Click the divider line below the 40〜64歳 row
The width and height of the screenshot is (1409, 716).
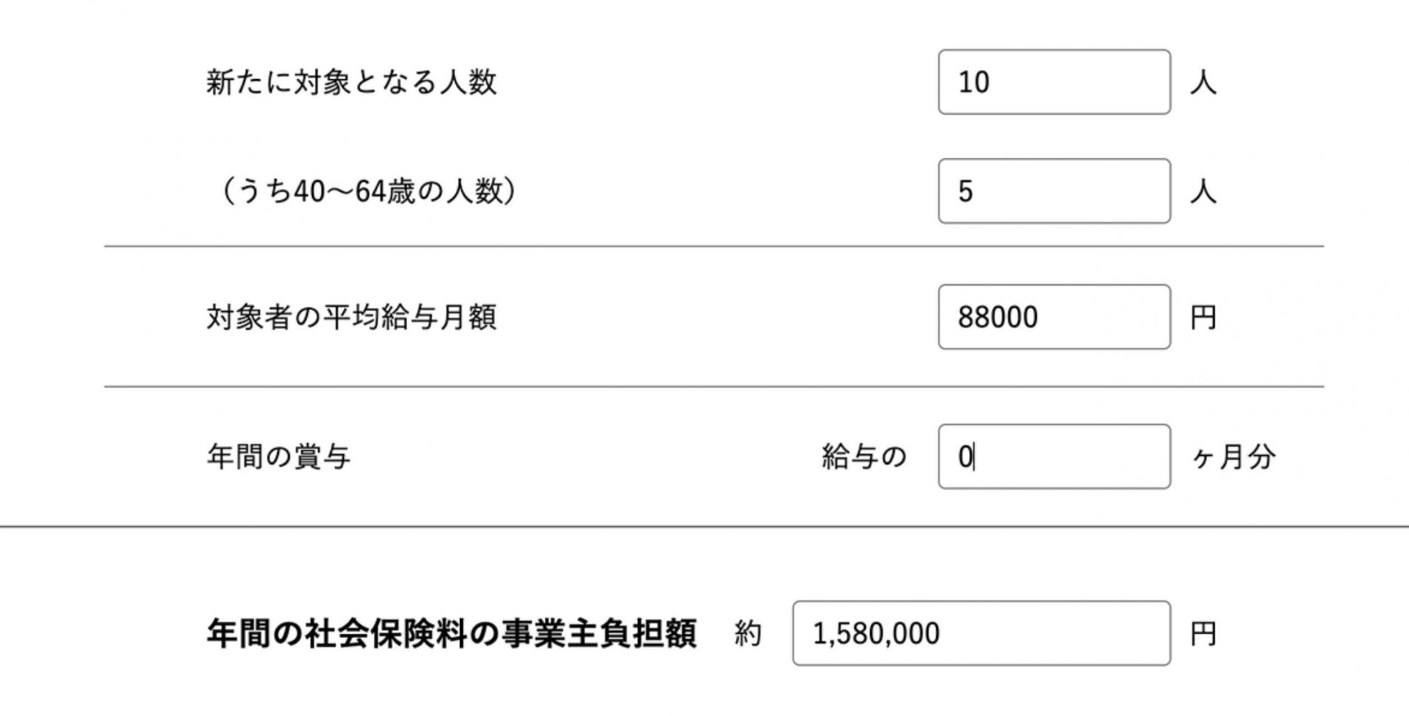pyautogui.click(x=713, y=247)
